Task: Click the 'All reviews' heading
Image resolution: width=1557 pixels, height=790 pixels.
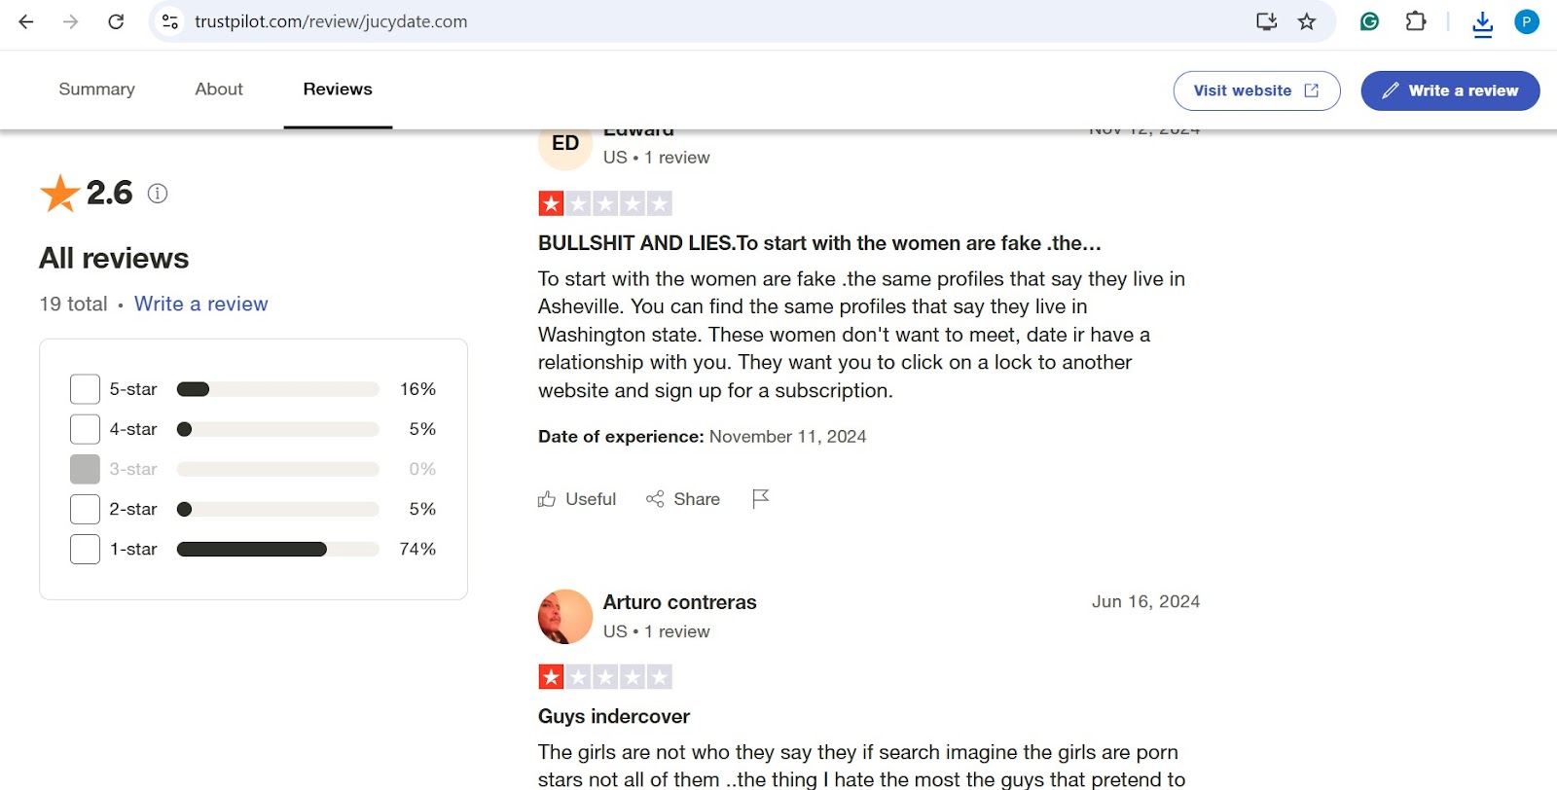Action: pos(114,258)
